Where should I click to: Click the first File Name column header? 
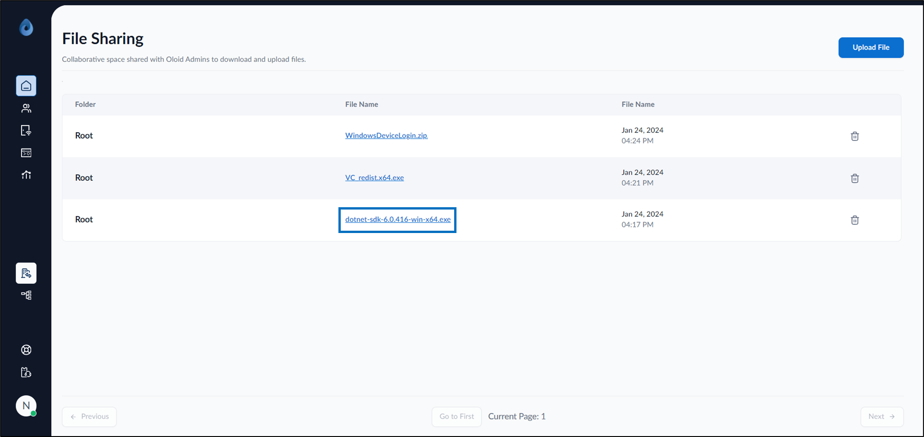coord(361,105)
